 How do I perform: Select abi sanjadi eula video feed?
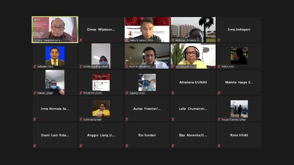coord(193,56)
